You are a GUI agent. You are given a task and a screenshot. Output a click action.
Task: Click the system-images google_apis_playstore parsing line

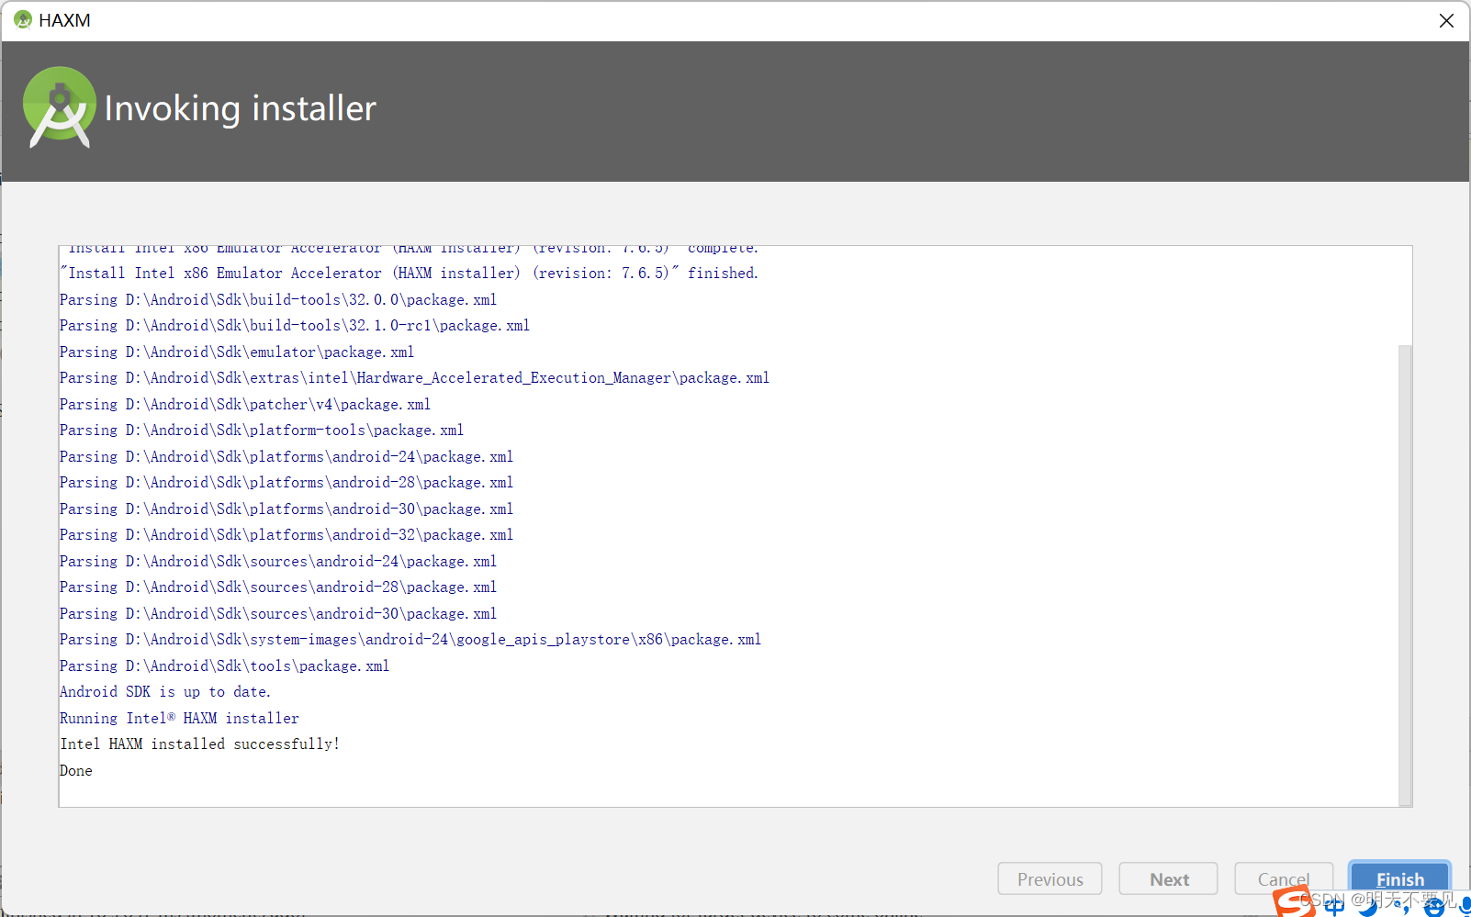click(x=410, y=639)
